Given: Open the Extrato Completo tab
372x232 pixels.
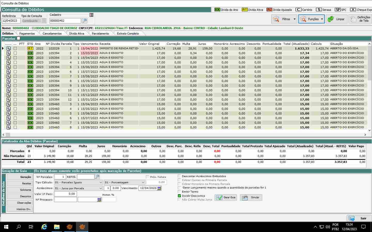Looking at the screenshot, I should pyautogui.click(x=128, y=34).
